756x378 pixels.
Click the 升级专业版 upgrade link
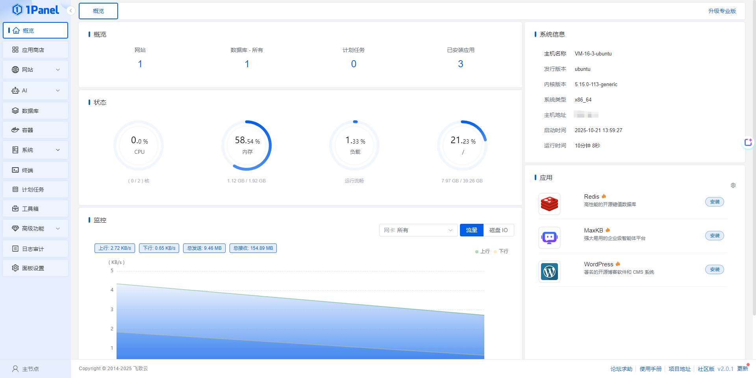point(722,11)
